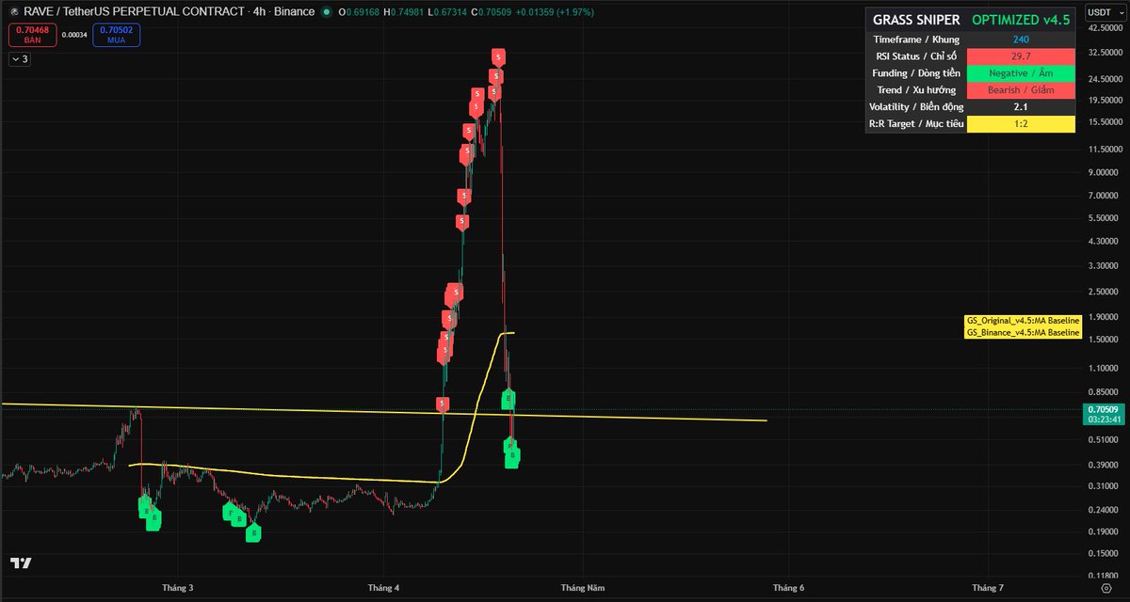This screenshot has height=602, width=1130.
Task: Click the Tháng 3 time axis label
Action: [x=177, y=588]
